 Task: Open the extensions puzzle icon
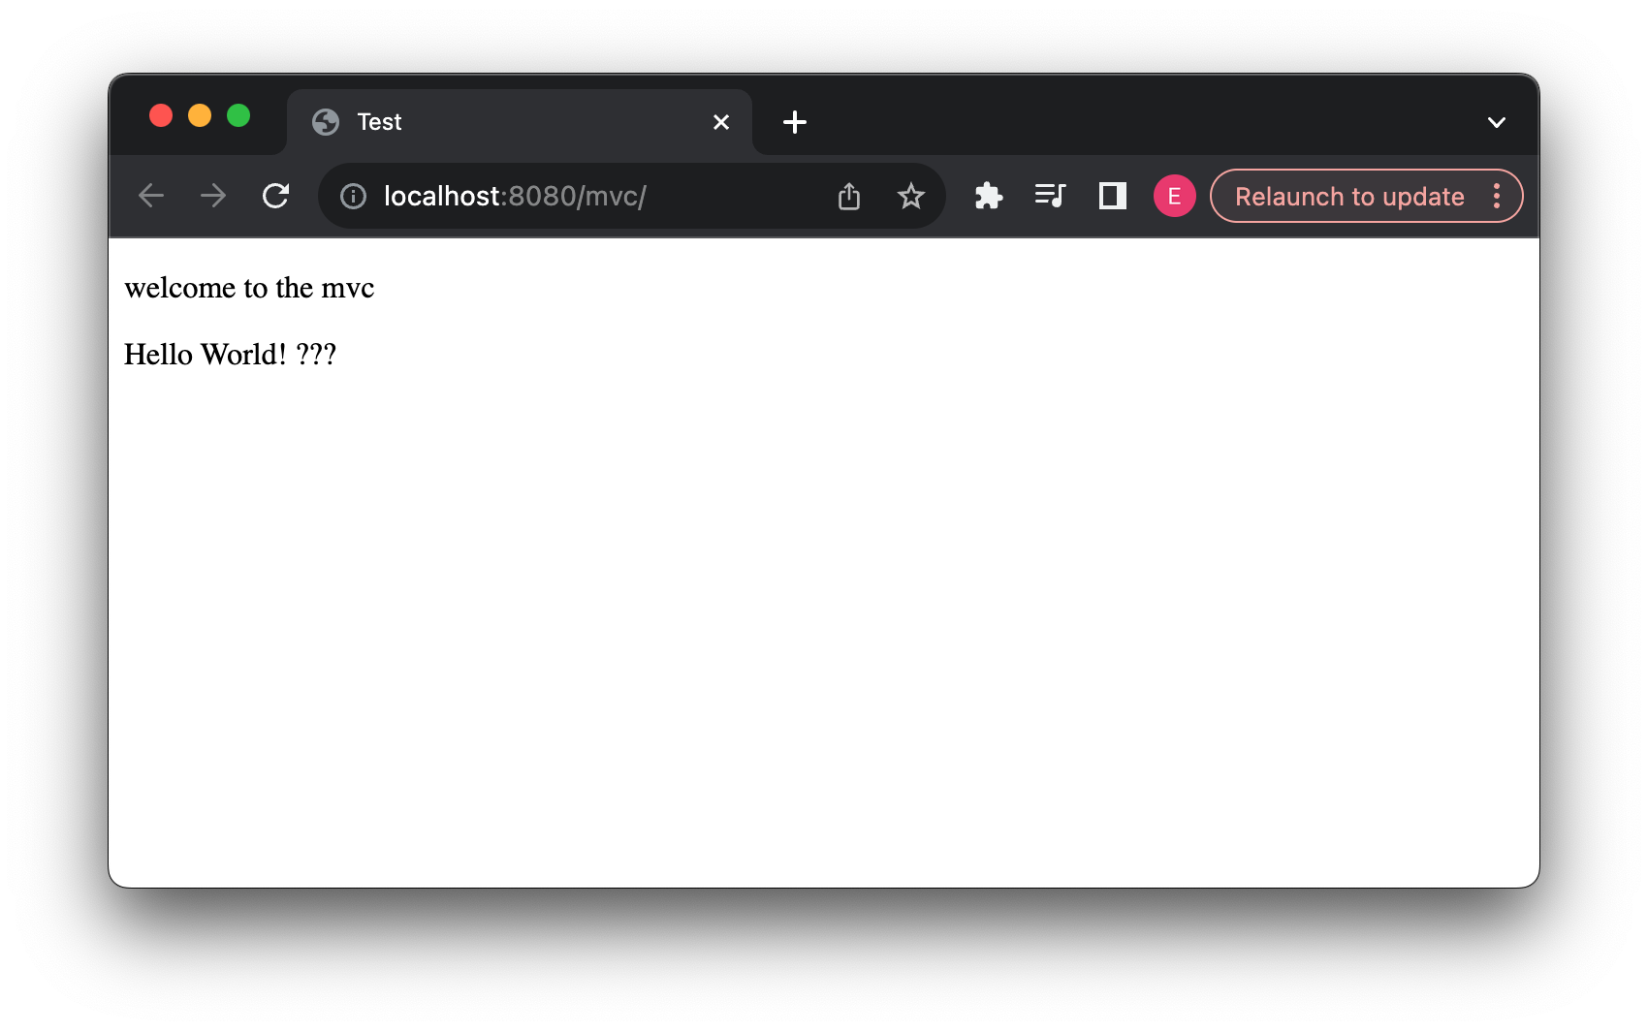(x=988, y=196)
